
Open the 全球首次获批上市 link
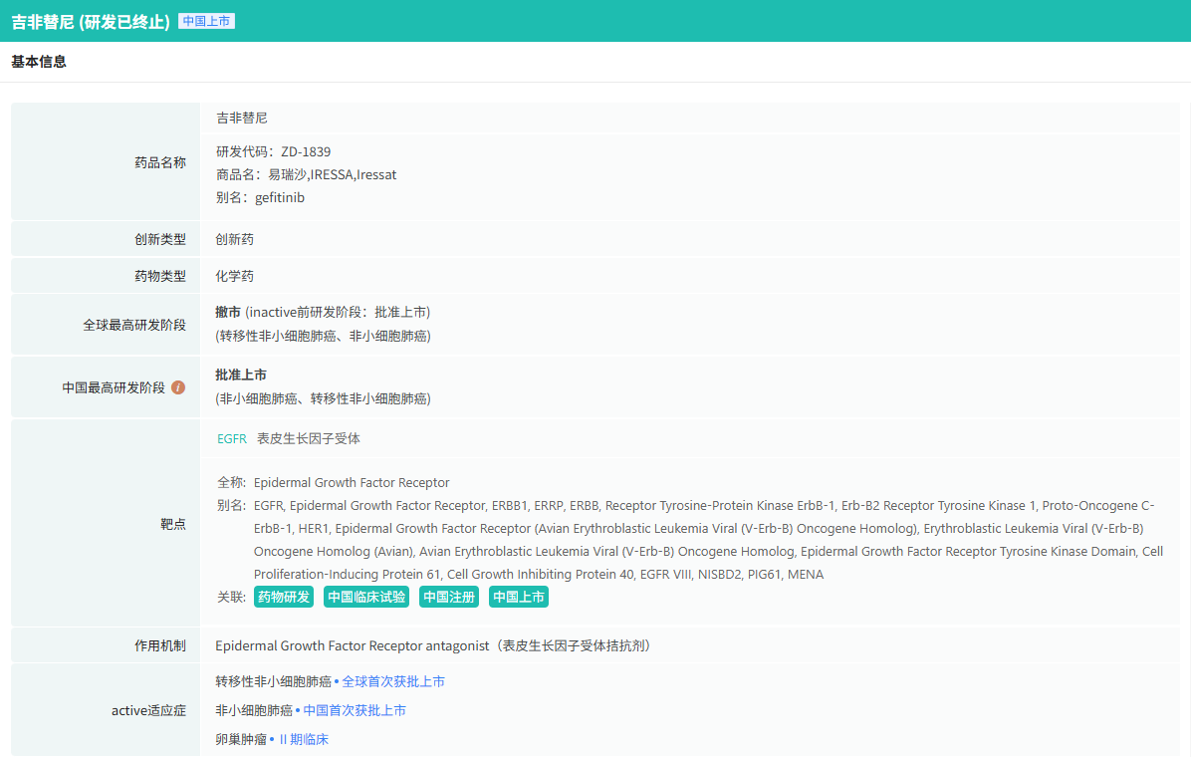pyautogui.click(x=392, y=681)
